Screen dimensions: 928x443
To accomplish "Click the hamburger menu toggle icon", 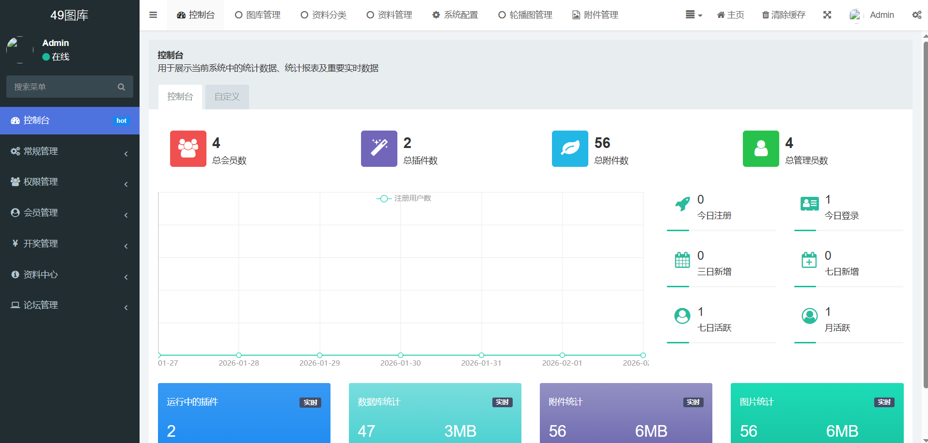I will [x=153, y=15].
